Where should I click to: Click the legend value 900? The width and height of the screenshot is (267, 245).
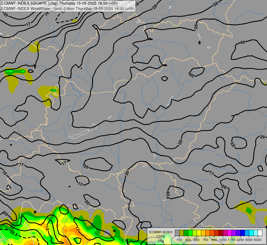coord(214,240)
